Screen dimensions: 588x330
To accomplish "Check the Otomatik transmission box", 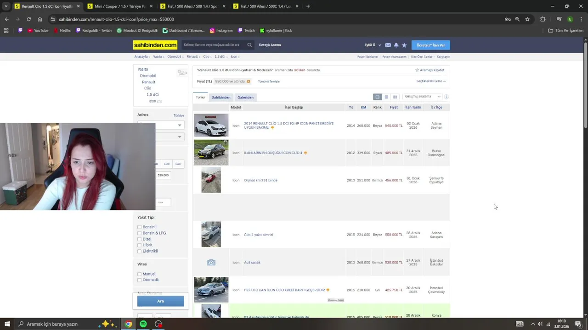I will click(139, 280).
